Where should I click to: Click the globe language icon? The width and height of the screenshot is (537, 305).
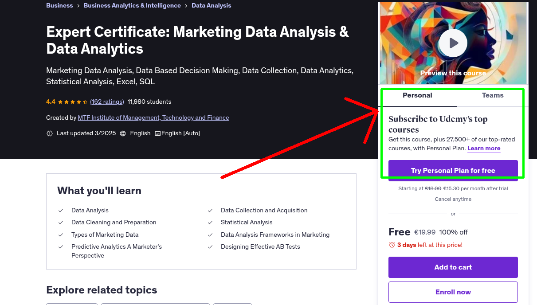coord(123,133)
